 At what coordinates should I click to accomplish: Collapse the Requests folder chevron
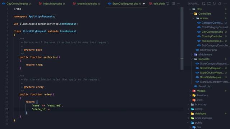tap(192, 59)
